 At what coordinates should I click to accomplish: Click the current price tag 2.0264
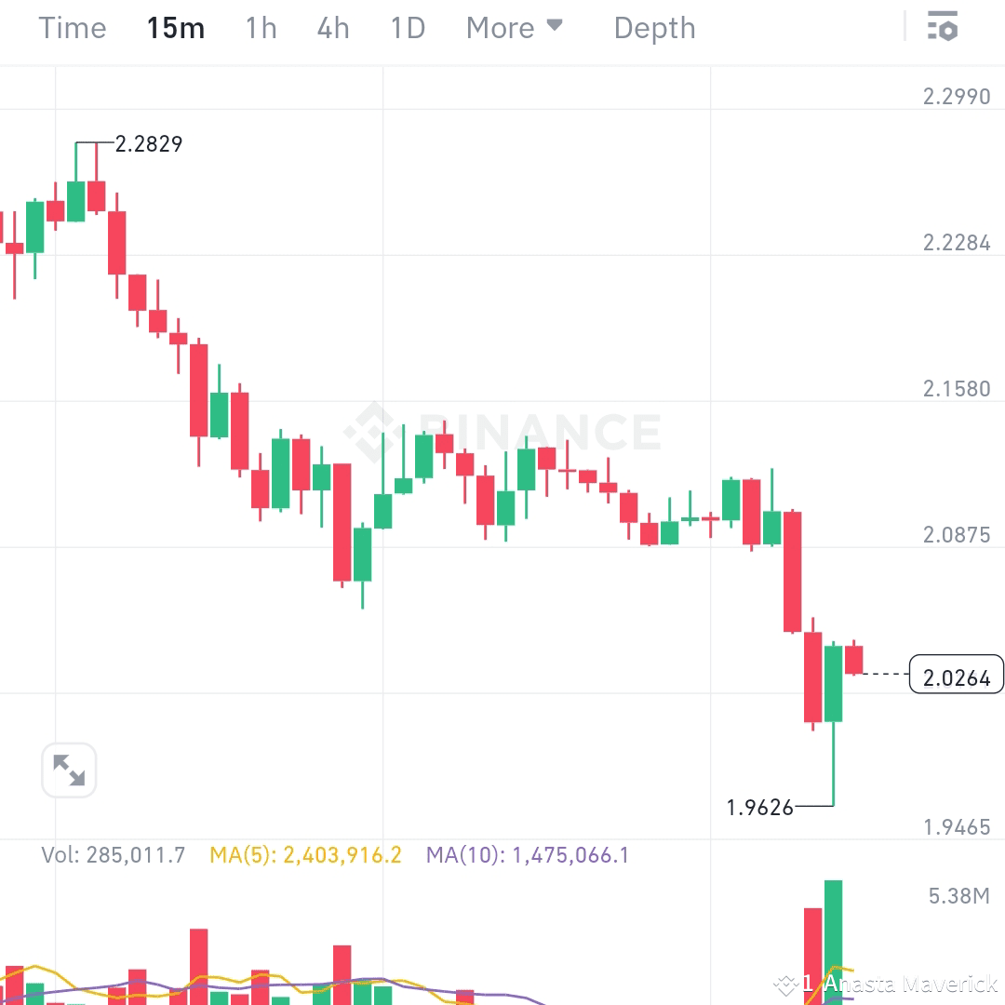coord(957,675)
